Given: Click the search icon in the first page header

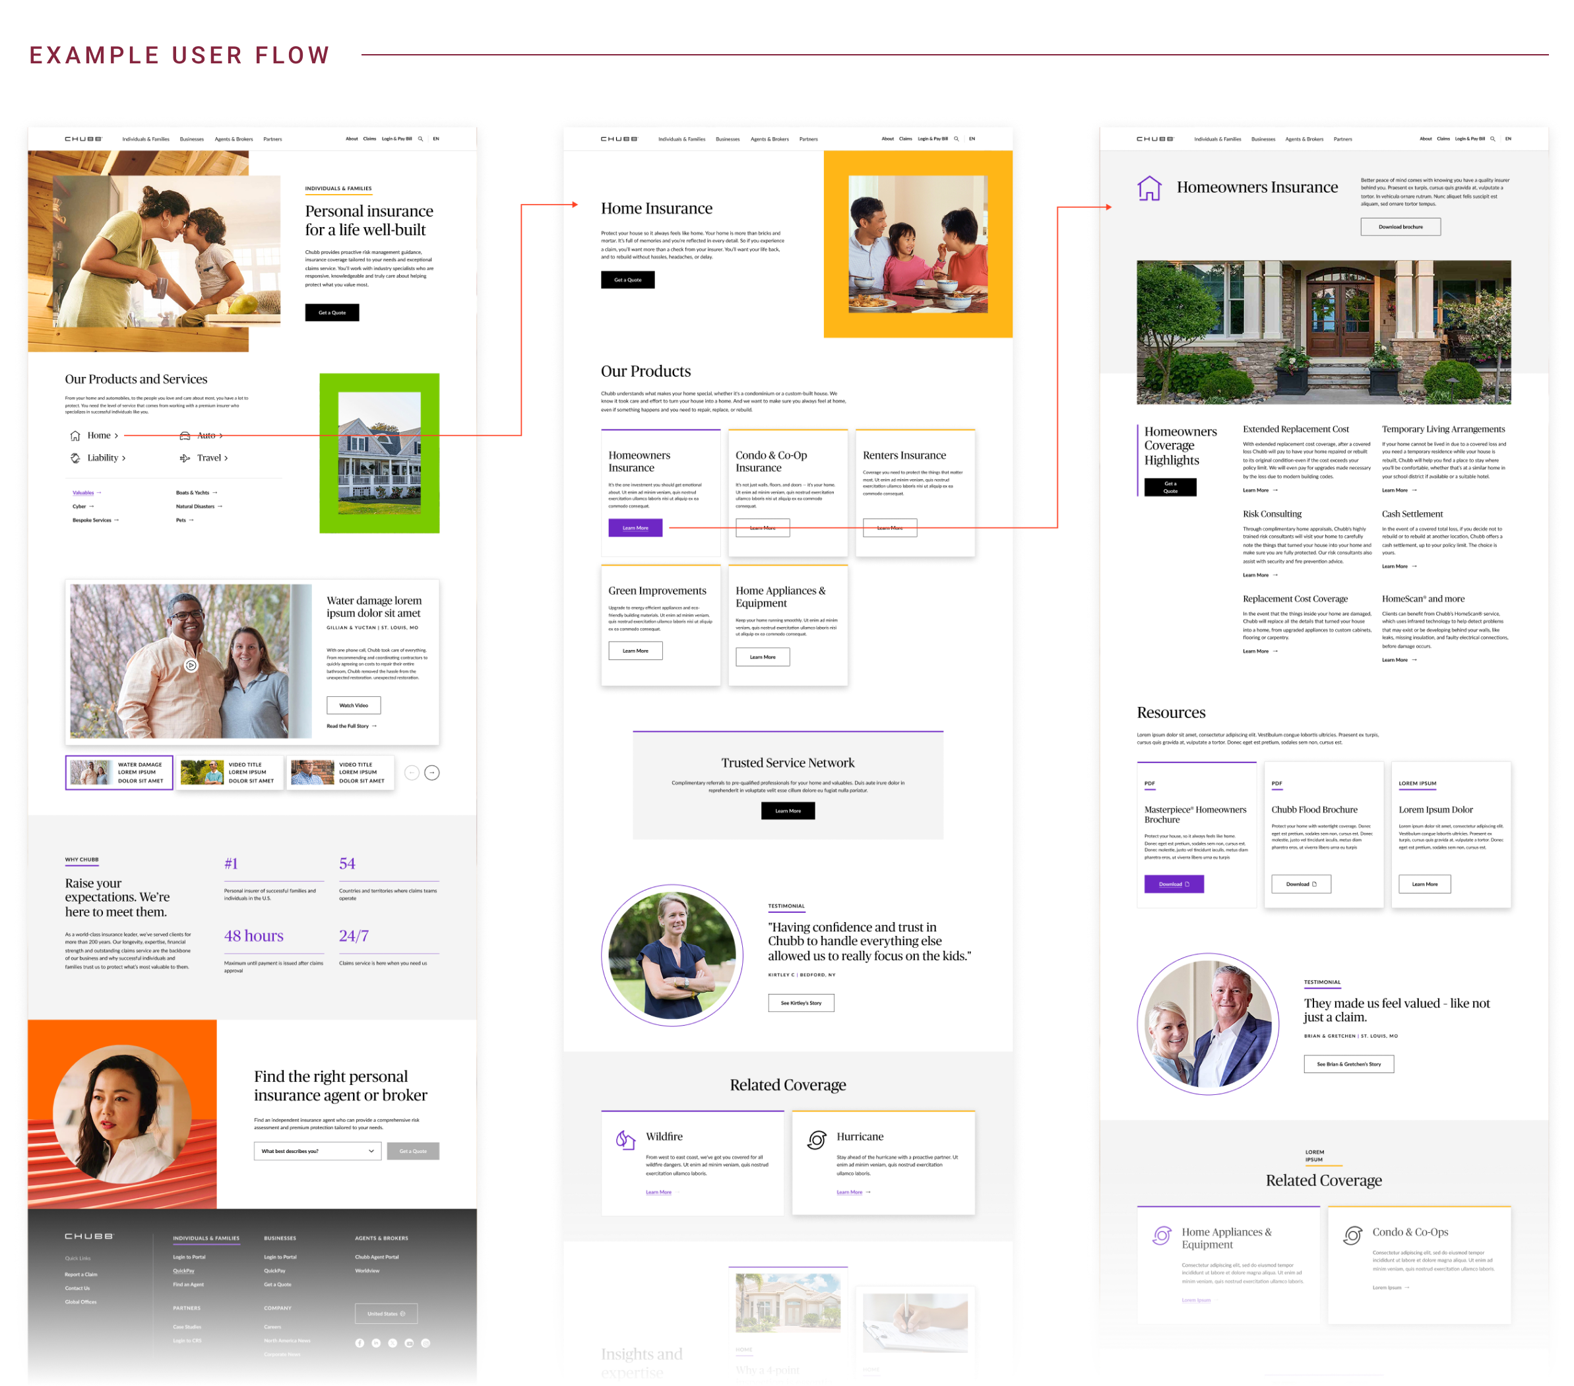Looking at the screenshot, I should coord(420,139).
